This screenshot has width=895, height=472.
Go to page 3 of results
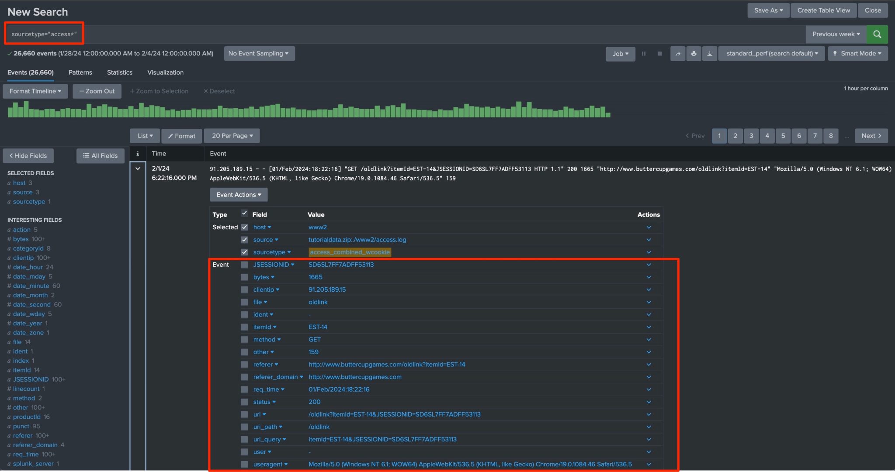751,136
